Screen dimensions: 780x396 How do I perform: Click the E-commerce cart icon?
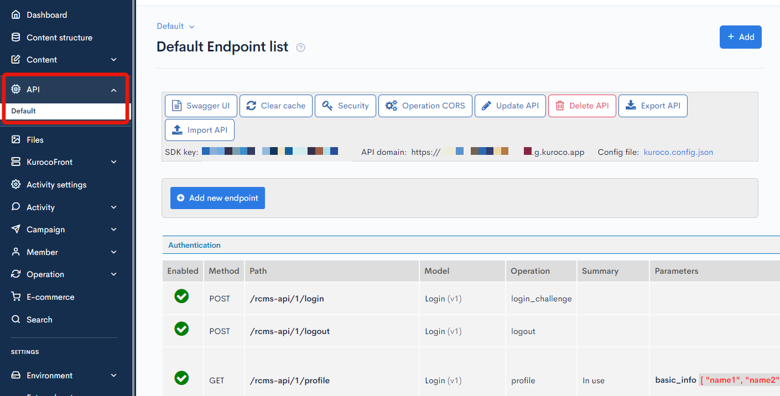point(16,297)
